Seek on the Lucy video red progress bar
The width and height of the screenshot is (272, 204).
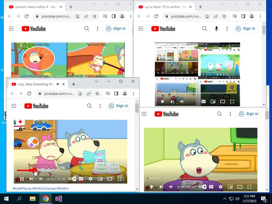tap(70, 170)
